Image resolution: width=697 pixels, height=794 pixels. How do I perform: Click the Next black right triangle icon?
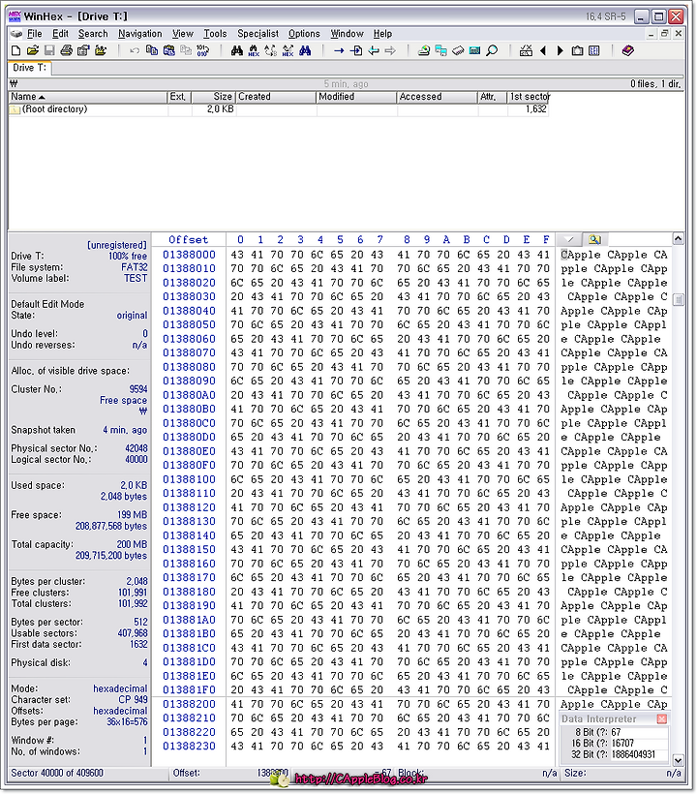(x=560, y=50)
